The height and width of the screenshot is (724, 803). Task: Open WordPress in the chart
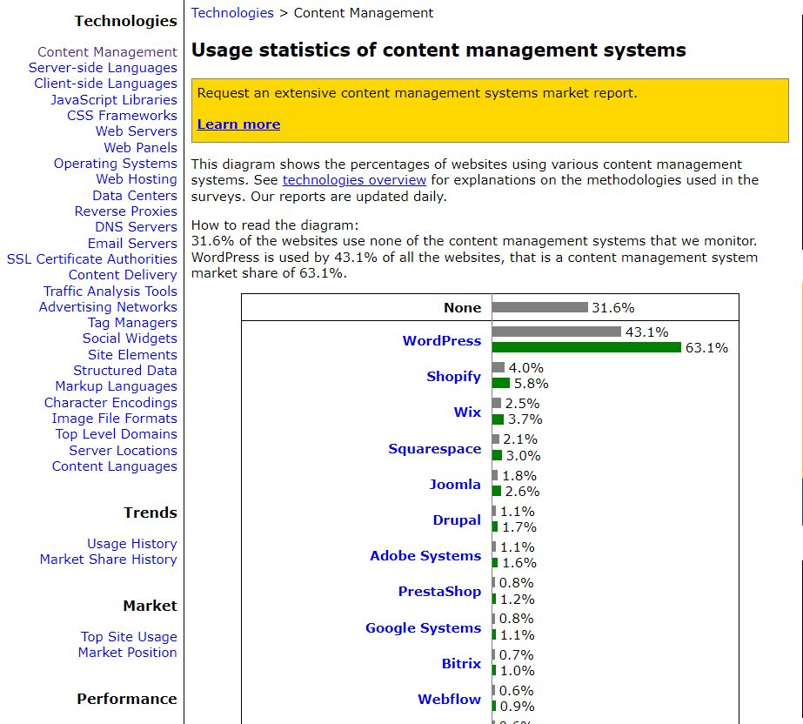click(x=441, y=341)
